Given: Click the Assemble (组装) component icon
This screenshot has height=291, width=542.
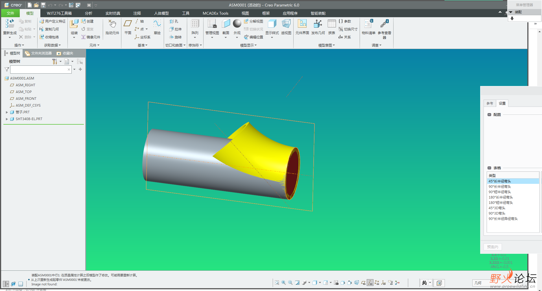Looking at the screenshot, I should 74,24.
